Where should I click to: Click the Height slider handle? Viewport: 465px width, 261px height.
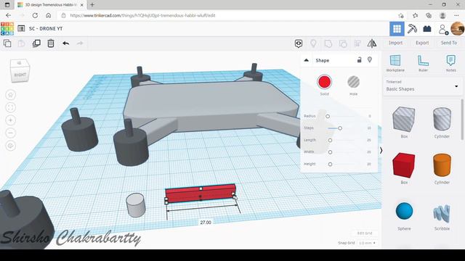pos(330,165)
